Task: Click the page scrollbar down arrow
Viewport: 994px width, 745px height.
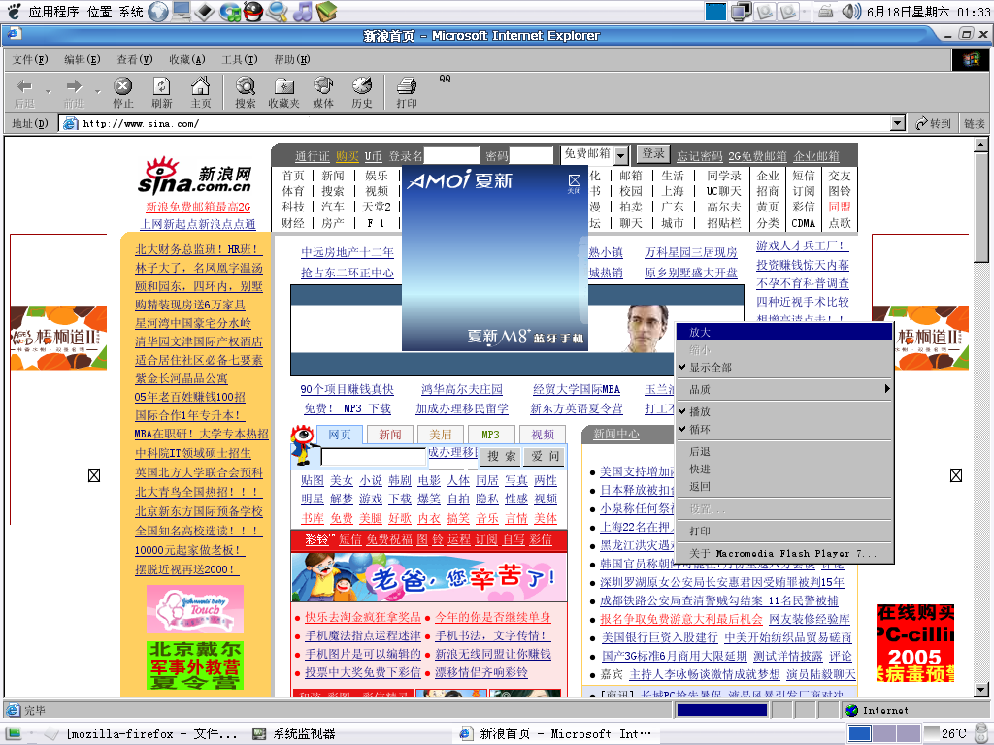Action: click(x=980, y=690)
